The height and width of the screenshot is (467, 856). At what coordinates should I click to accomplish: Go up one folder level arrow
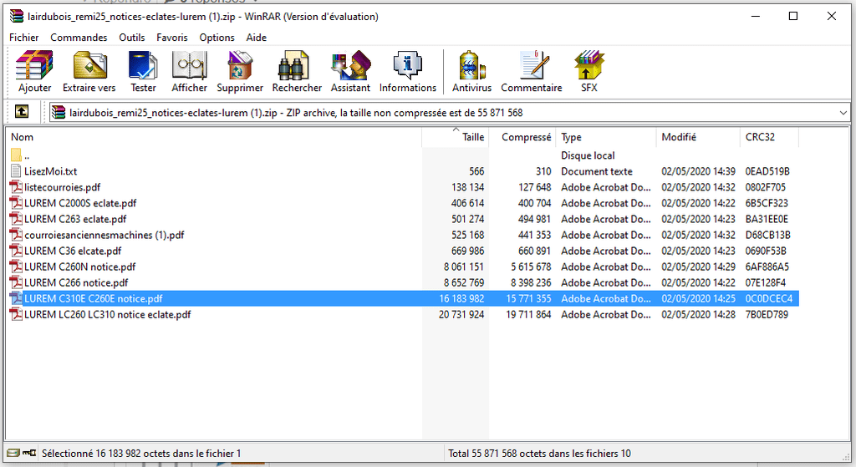coord(22,112)
